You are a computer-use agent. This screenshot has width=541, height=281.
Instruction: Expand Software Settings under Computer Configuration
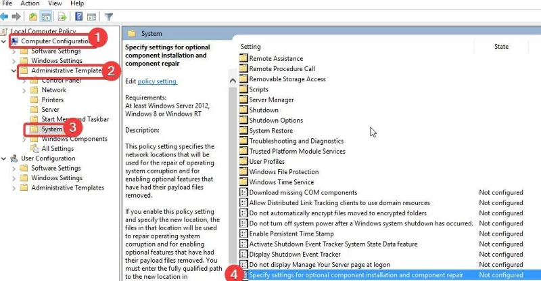pos(14,51)
